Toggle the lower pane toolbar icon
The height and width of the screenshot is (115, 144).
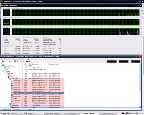pyautogui.click(x=15, y=61)
